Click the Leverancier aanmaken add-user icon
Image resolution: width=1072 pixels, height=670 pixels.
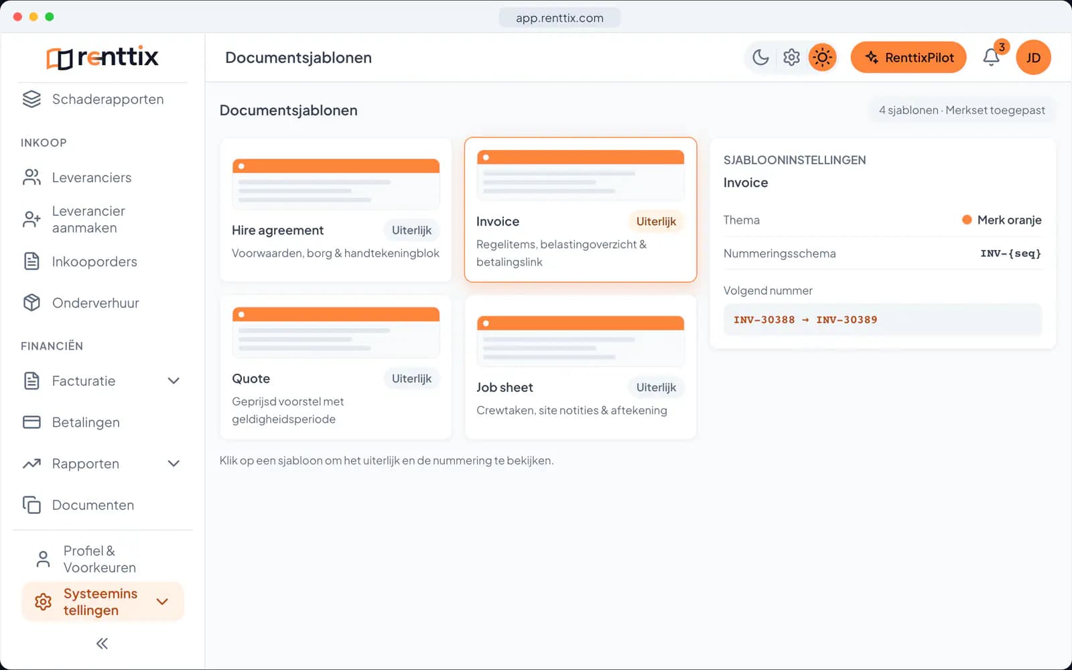(31, 219)
